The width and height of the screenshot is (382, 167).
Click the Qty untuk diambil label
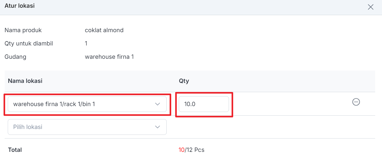(29, 43)
